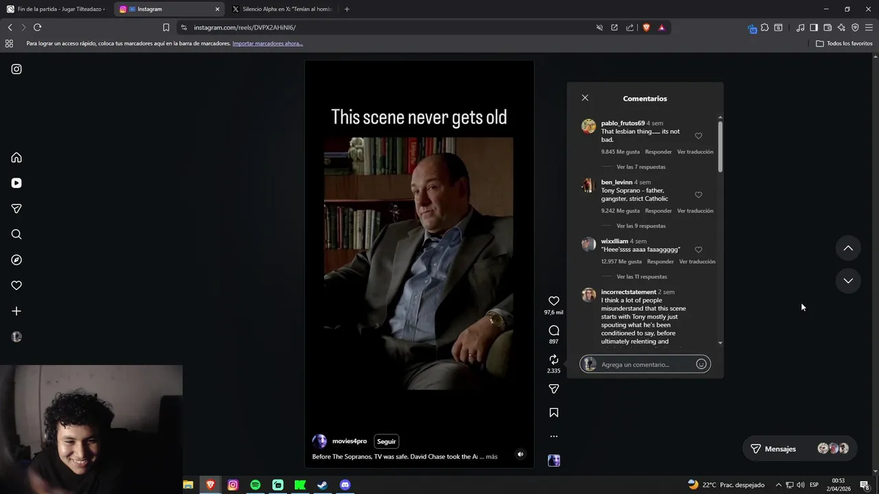
Task: Open the movies4pro account name
Action: click(350, 441)
